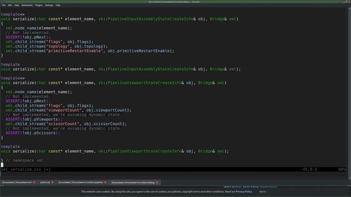Image resolution: width=351 pixels, height=197 pixels.
Task: Dismiss cookie notice with Got it
Action: (x=262, y=192)
